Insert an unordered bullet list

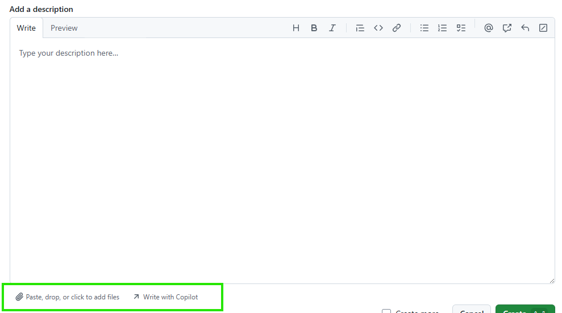[x=424, y=28]
